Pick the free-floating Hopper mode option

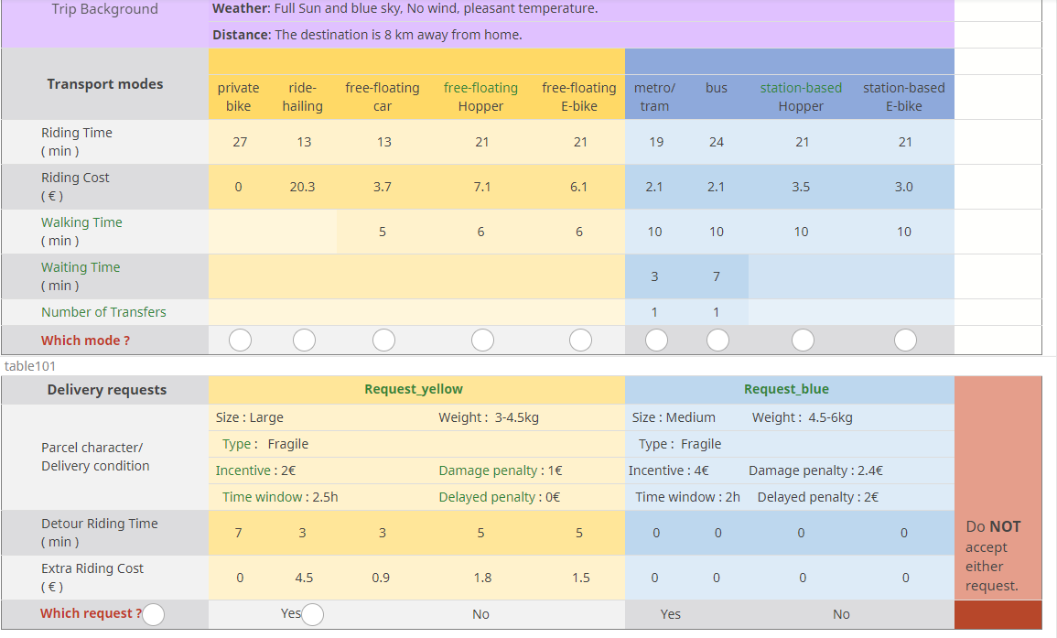point(482,341)
